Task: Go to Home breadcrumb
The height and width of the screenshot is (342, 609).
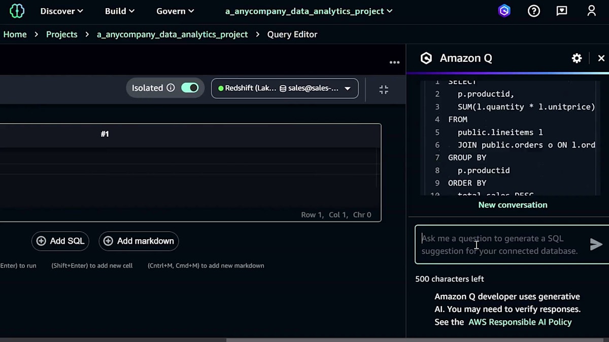Action: [x=15, y=34]
